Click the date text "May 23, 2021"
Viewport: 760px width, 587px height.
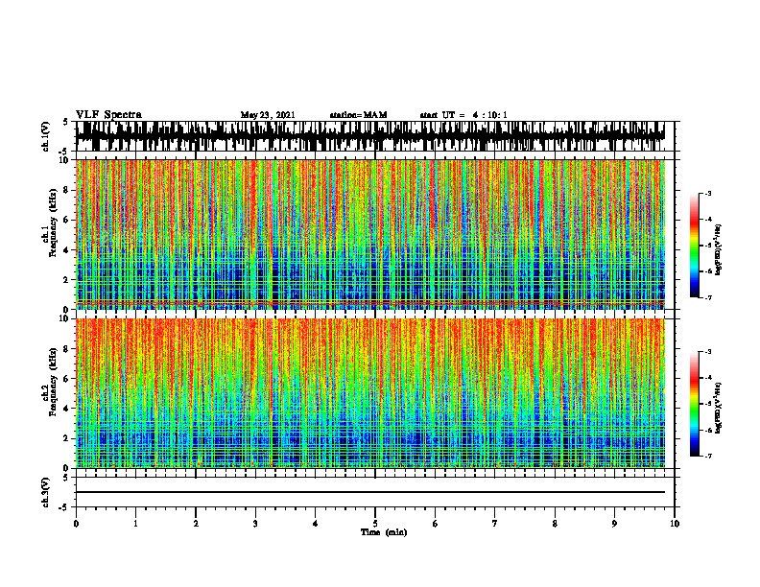click(268, 115)
